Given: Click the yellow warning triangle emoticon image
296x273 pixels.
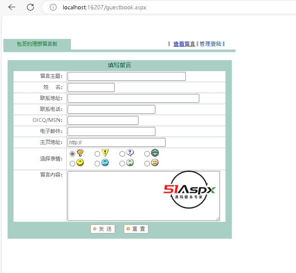Looking at the screenshot, I should point(105,153).
